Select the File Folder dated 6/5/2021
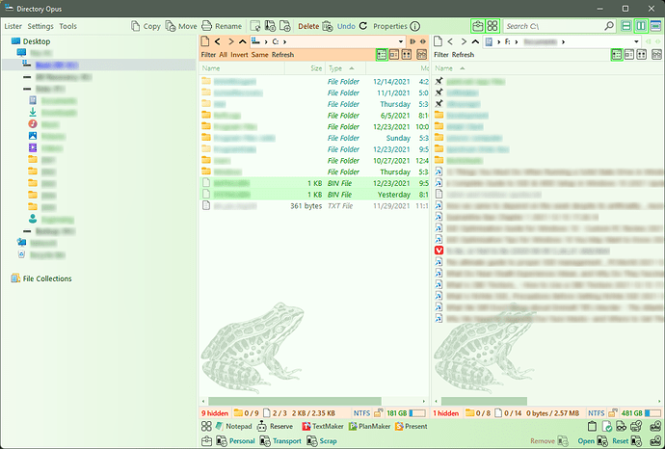 (314, 116)
